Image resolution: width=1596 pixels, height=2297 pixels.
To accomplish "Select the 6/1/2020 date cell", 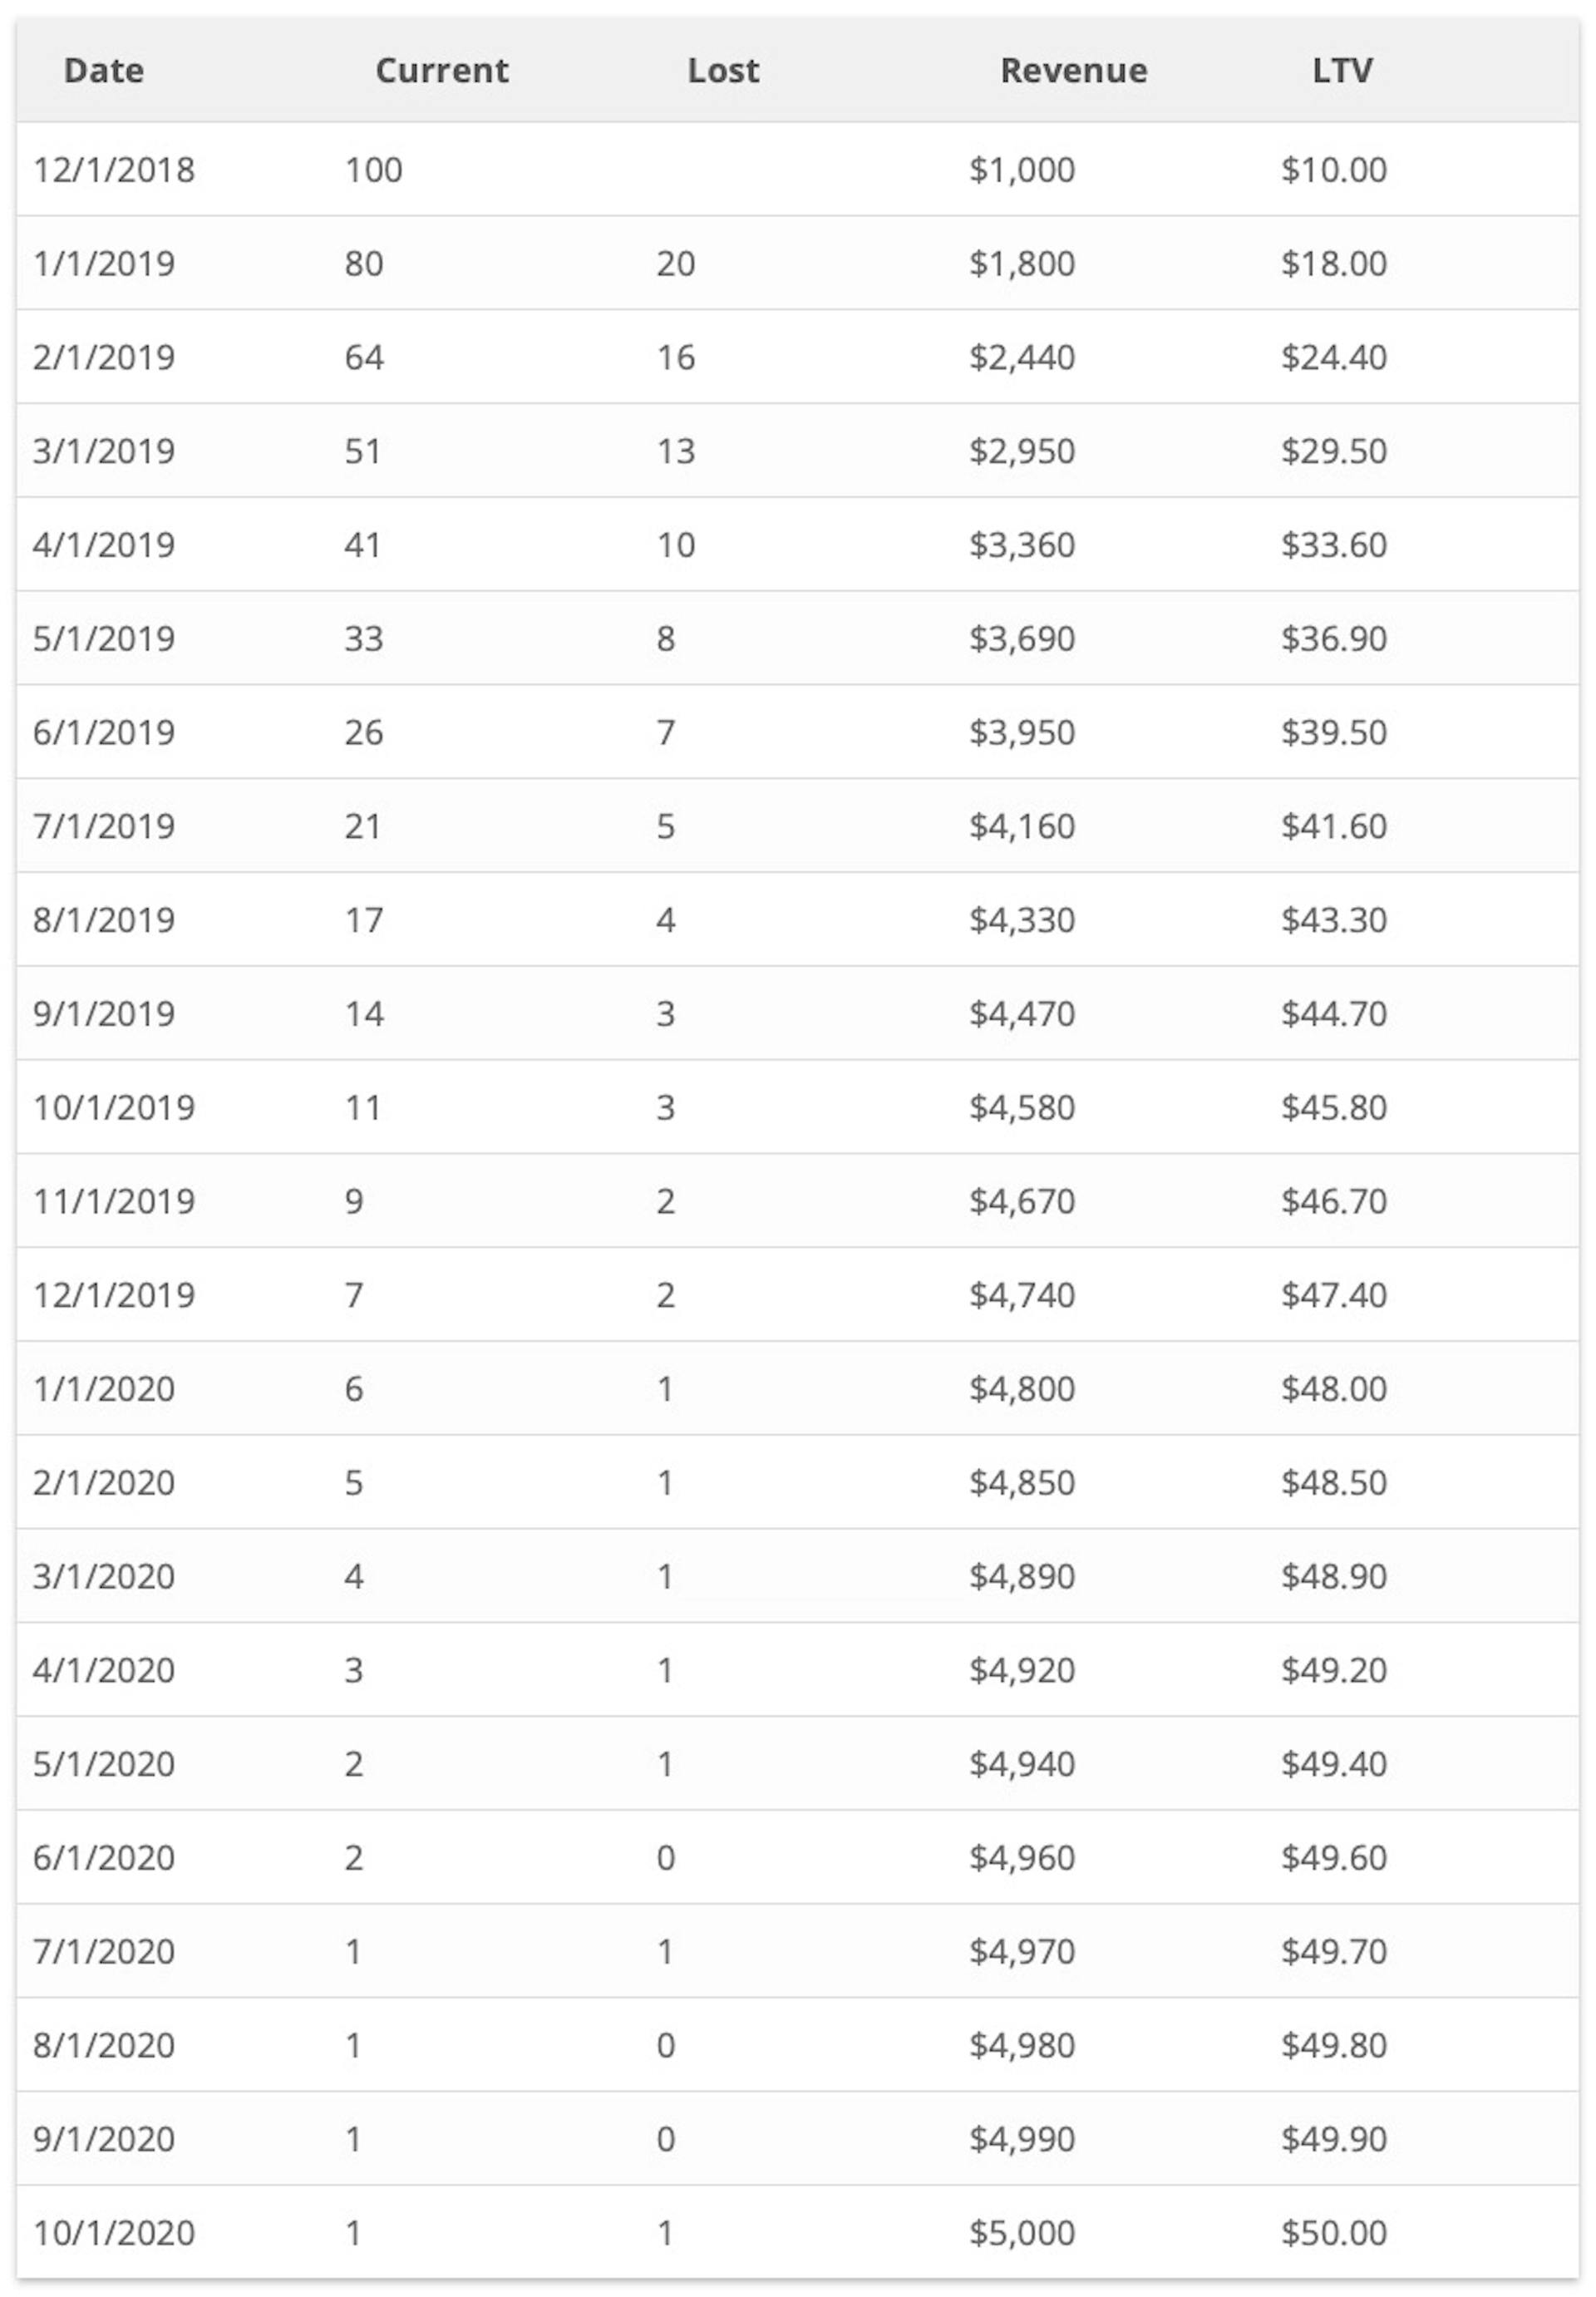I will (x=104, y=1858).
